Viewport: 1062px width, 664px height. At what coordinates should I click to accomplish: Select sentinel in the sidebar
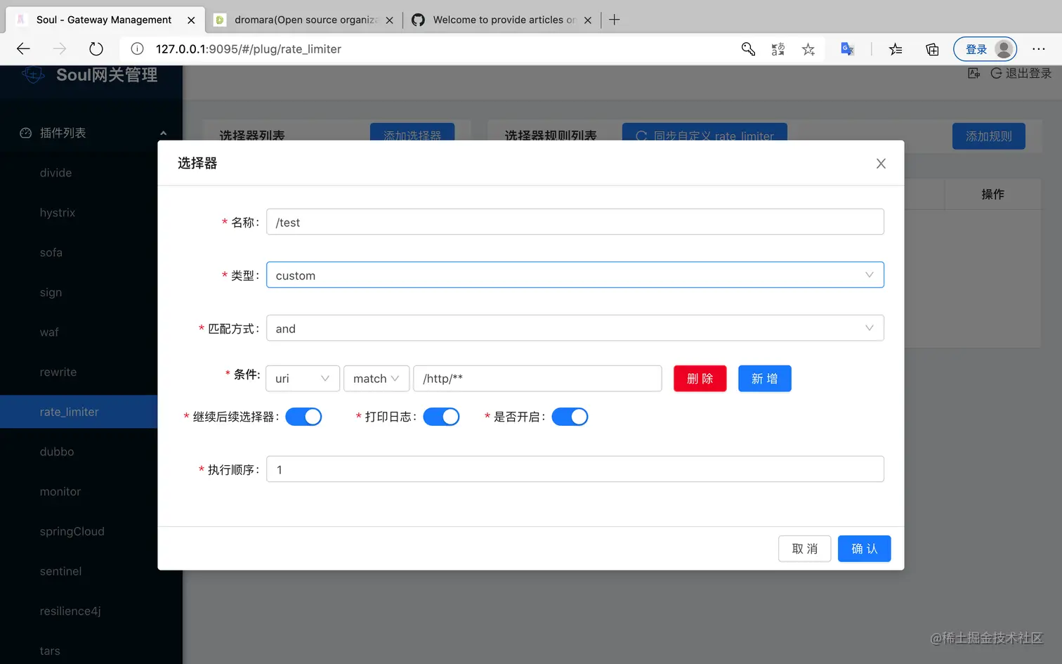pos(61,571)
